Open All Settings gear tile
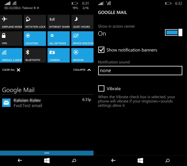187x166 pixels. click(59, 38)
